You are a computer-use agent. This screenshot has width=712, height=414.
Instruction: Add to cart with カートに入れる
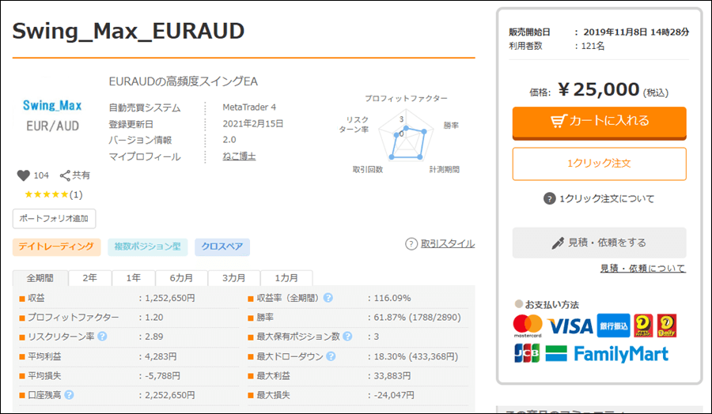coord(599,121)
